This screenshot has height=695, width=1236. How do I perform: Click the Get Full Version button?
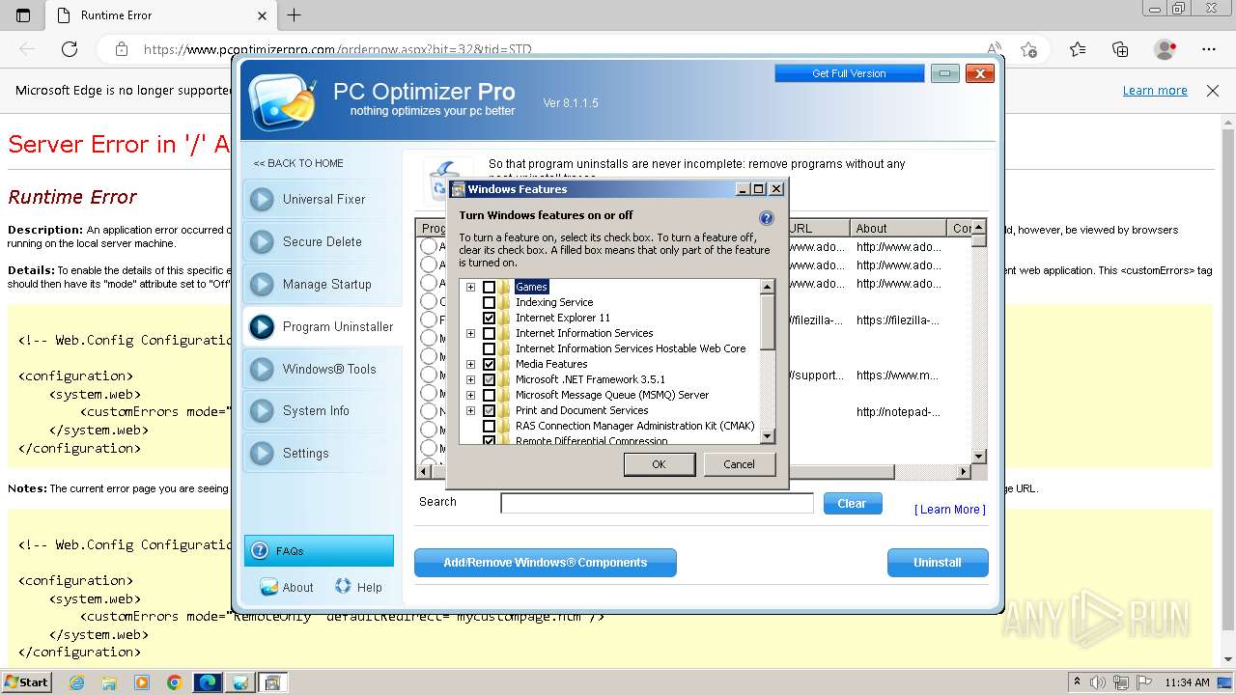coord(849,73)
